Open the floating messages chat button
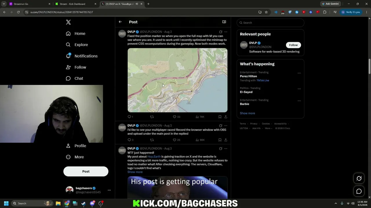Image resolution: width=371 pixels, height=208 pixels. [359, 191]
